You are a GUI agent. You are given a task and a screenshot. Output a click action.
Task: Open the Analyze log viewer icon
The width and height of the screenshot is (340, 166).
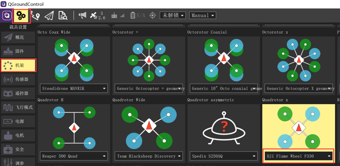(63, 15)
